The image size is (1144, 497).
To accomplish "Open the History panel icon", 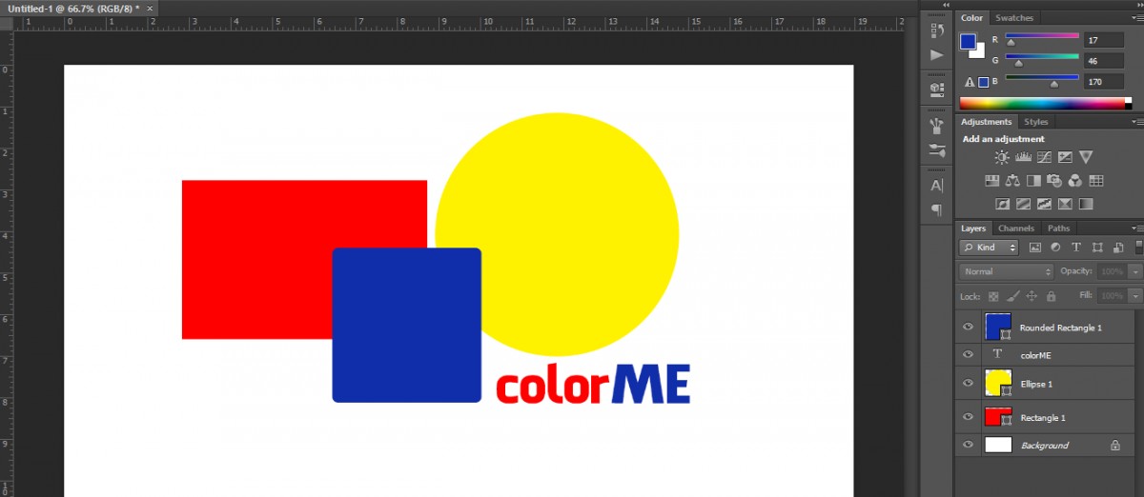I will pos(936,31).
